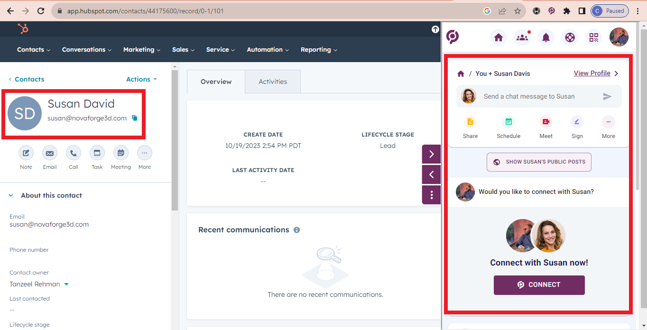Screen dimensions: 647x330
Task: Create a Note for the contact
Action: 26,153
